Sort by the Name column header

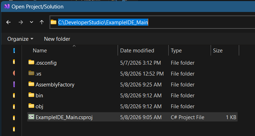[40, 51]
